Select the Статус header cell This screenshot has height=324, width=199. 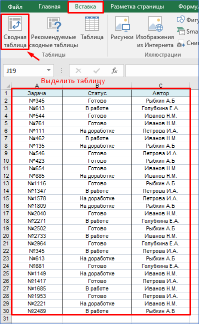point(97,93)
